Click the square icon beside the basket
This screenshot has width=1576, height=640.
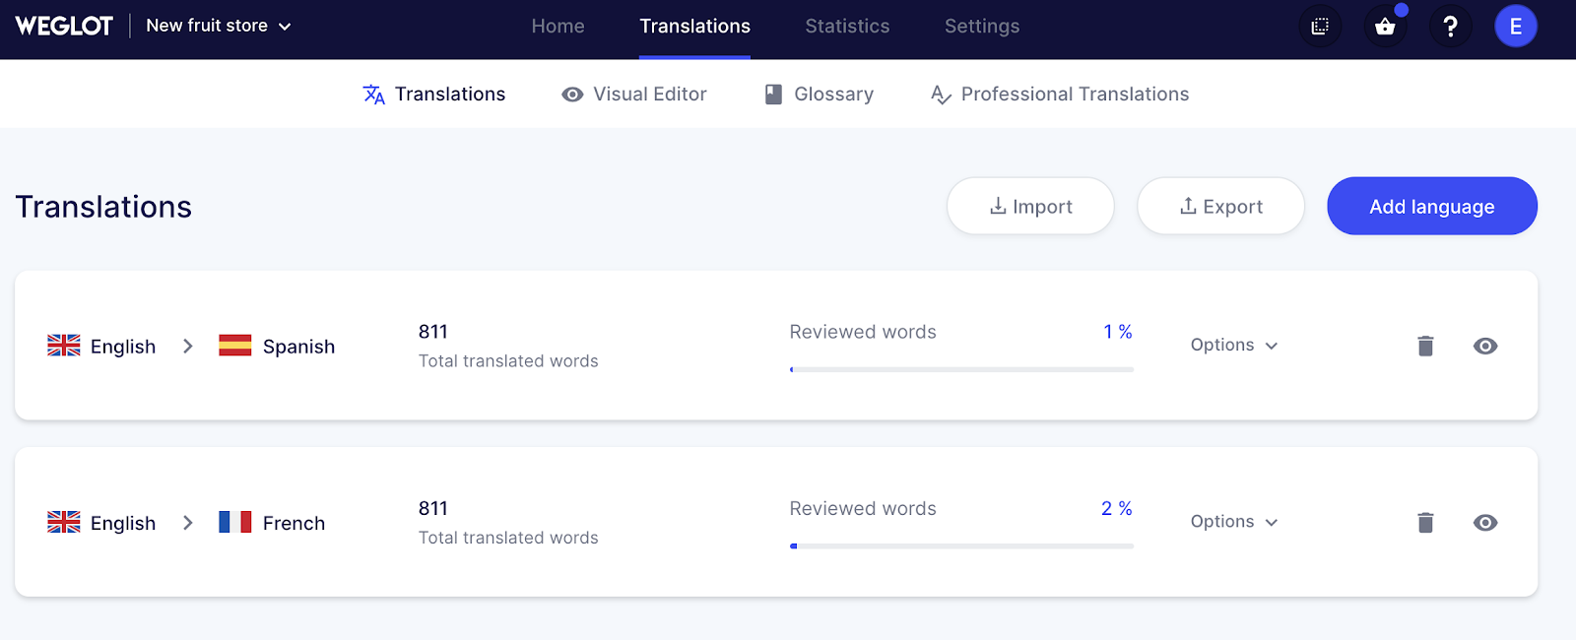(x=1320, y=27)
